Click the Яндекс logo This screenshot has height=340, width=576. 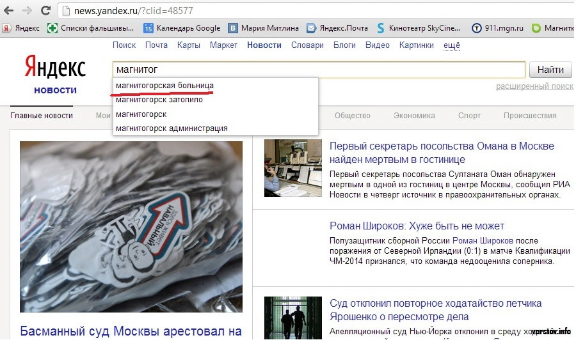55,67
